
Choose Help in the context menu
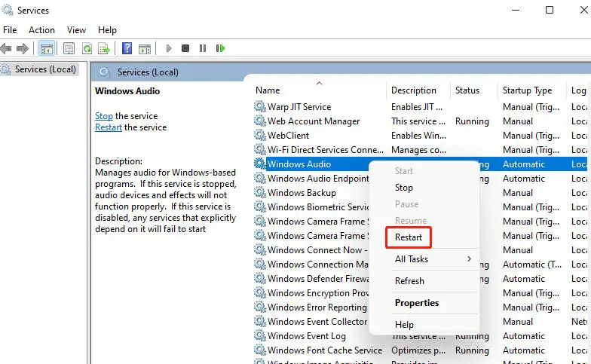(404, 325)
